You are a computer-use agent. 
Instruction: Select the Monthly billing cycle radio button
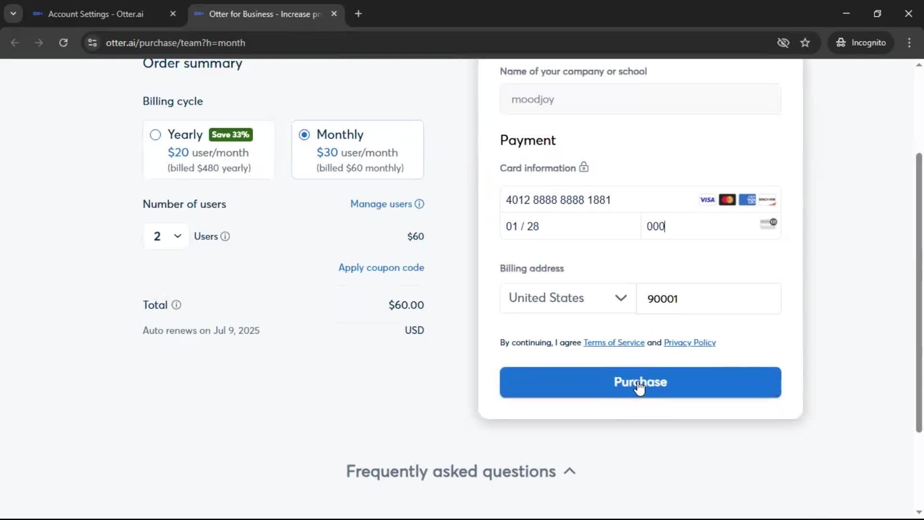click(x=304, y=135)
